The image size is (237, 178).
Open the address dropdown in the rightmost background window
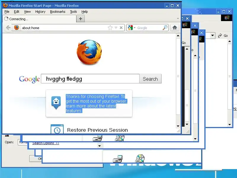click(x=212, y=36)
